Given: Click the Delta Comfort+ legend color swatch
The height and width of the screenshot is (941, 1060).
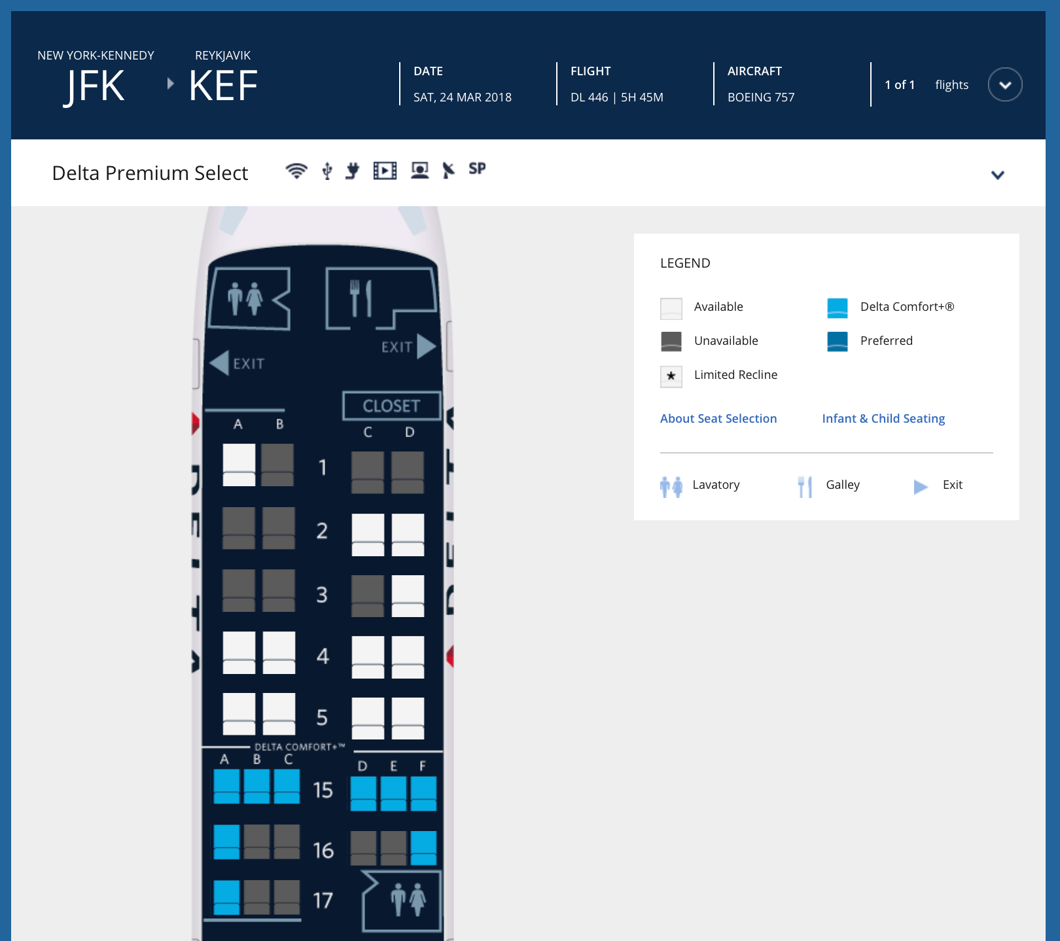Looking at the screenshot, I should pyautogui.click(x=837, y=308).
